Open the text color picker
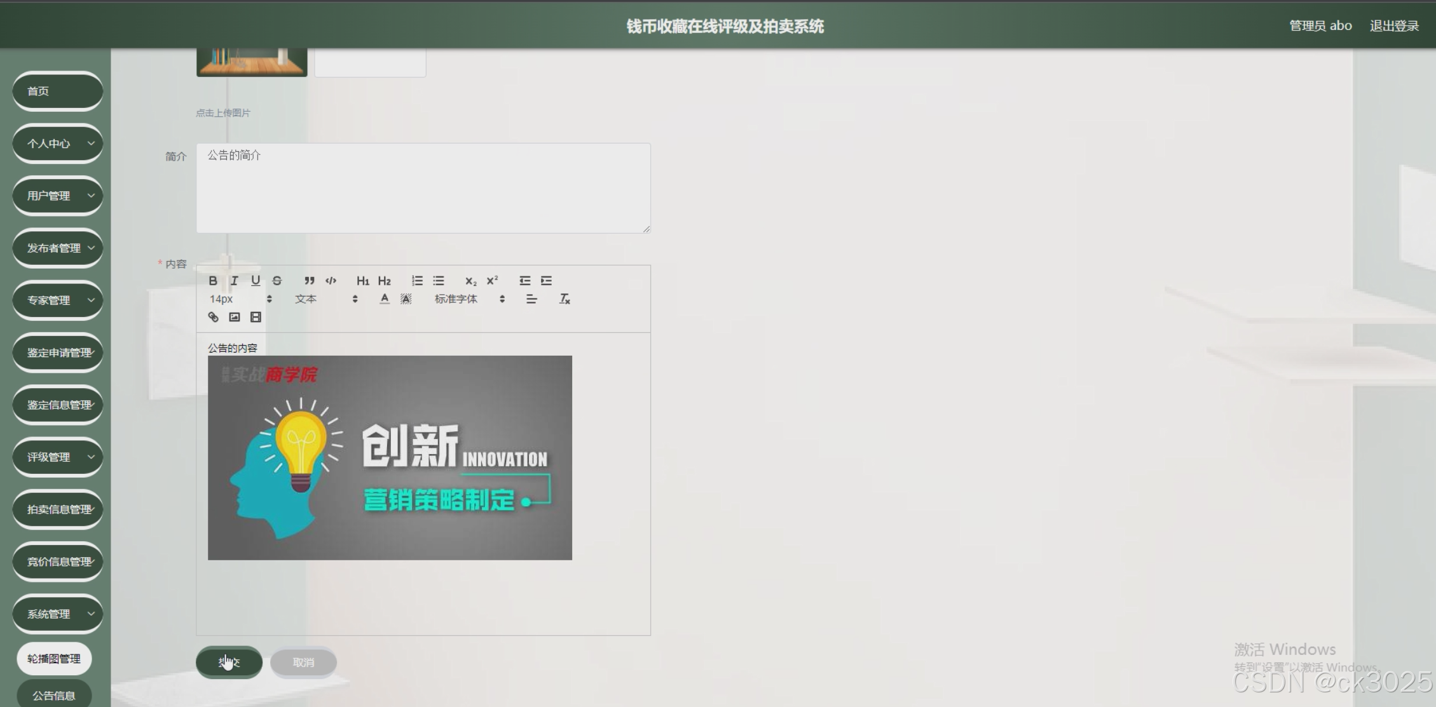The image size is (1436, 707). pyautogui.click(x=385, y=299)
